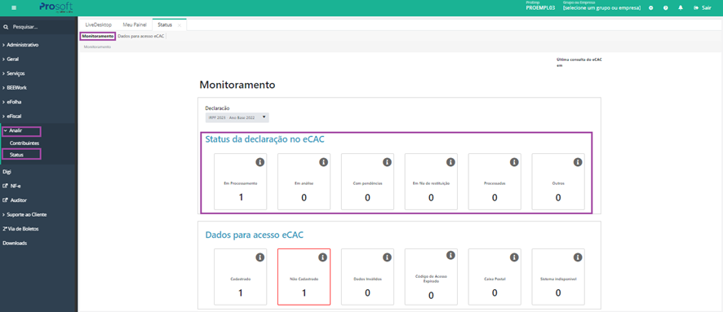
Task: Click the NF-e external-link icon
Action: point(5,187)
